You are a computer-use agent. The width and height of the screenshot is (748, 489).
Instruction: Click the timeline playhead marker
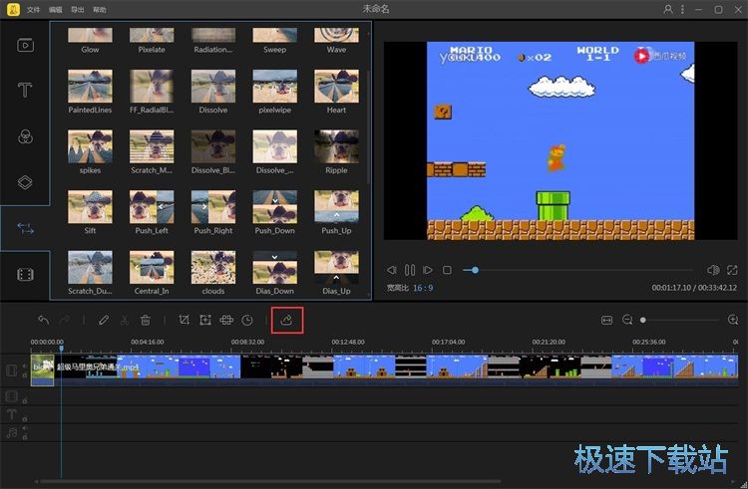pyautogui.click(x=61, y=349)
